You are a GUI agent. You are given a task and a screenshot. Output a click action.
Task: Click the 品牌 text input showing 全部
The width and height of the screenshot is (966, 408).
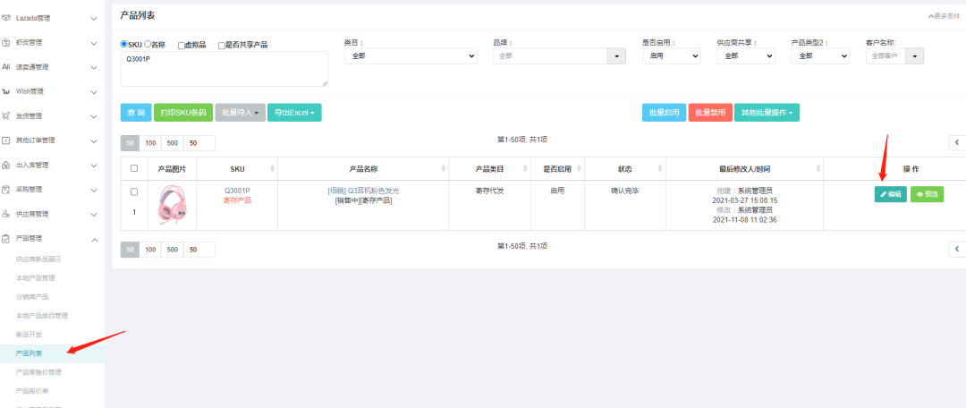550,56
